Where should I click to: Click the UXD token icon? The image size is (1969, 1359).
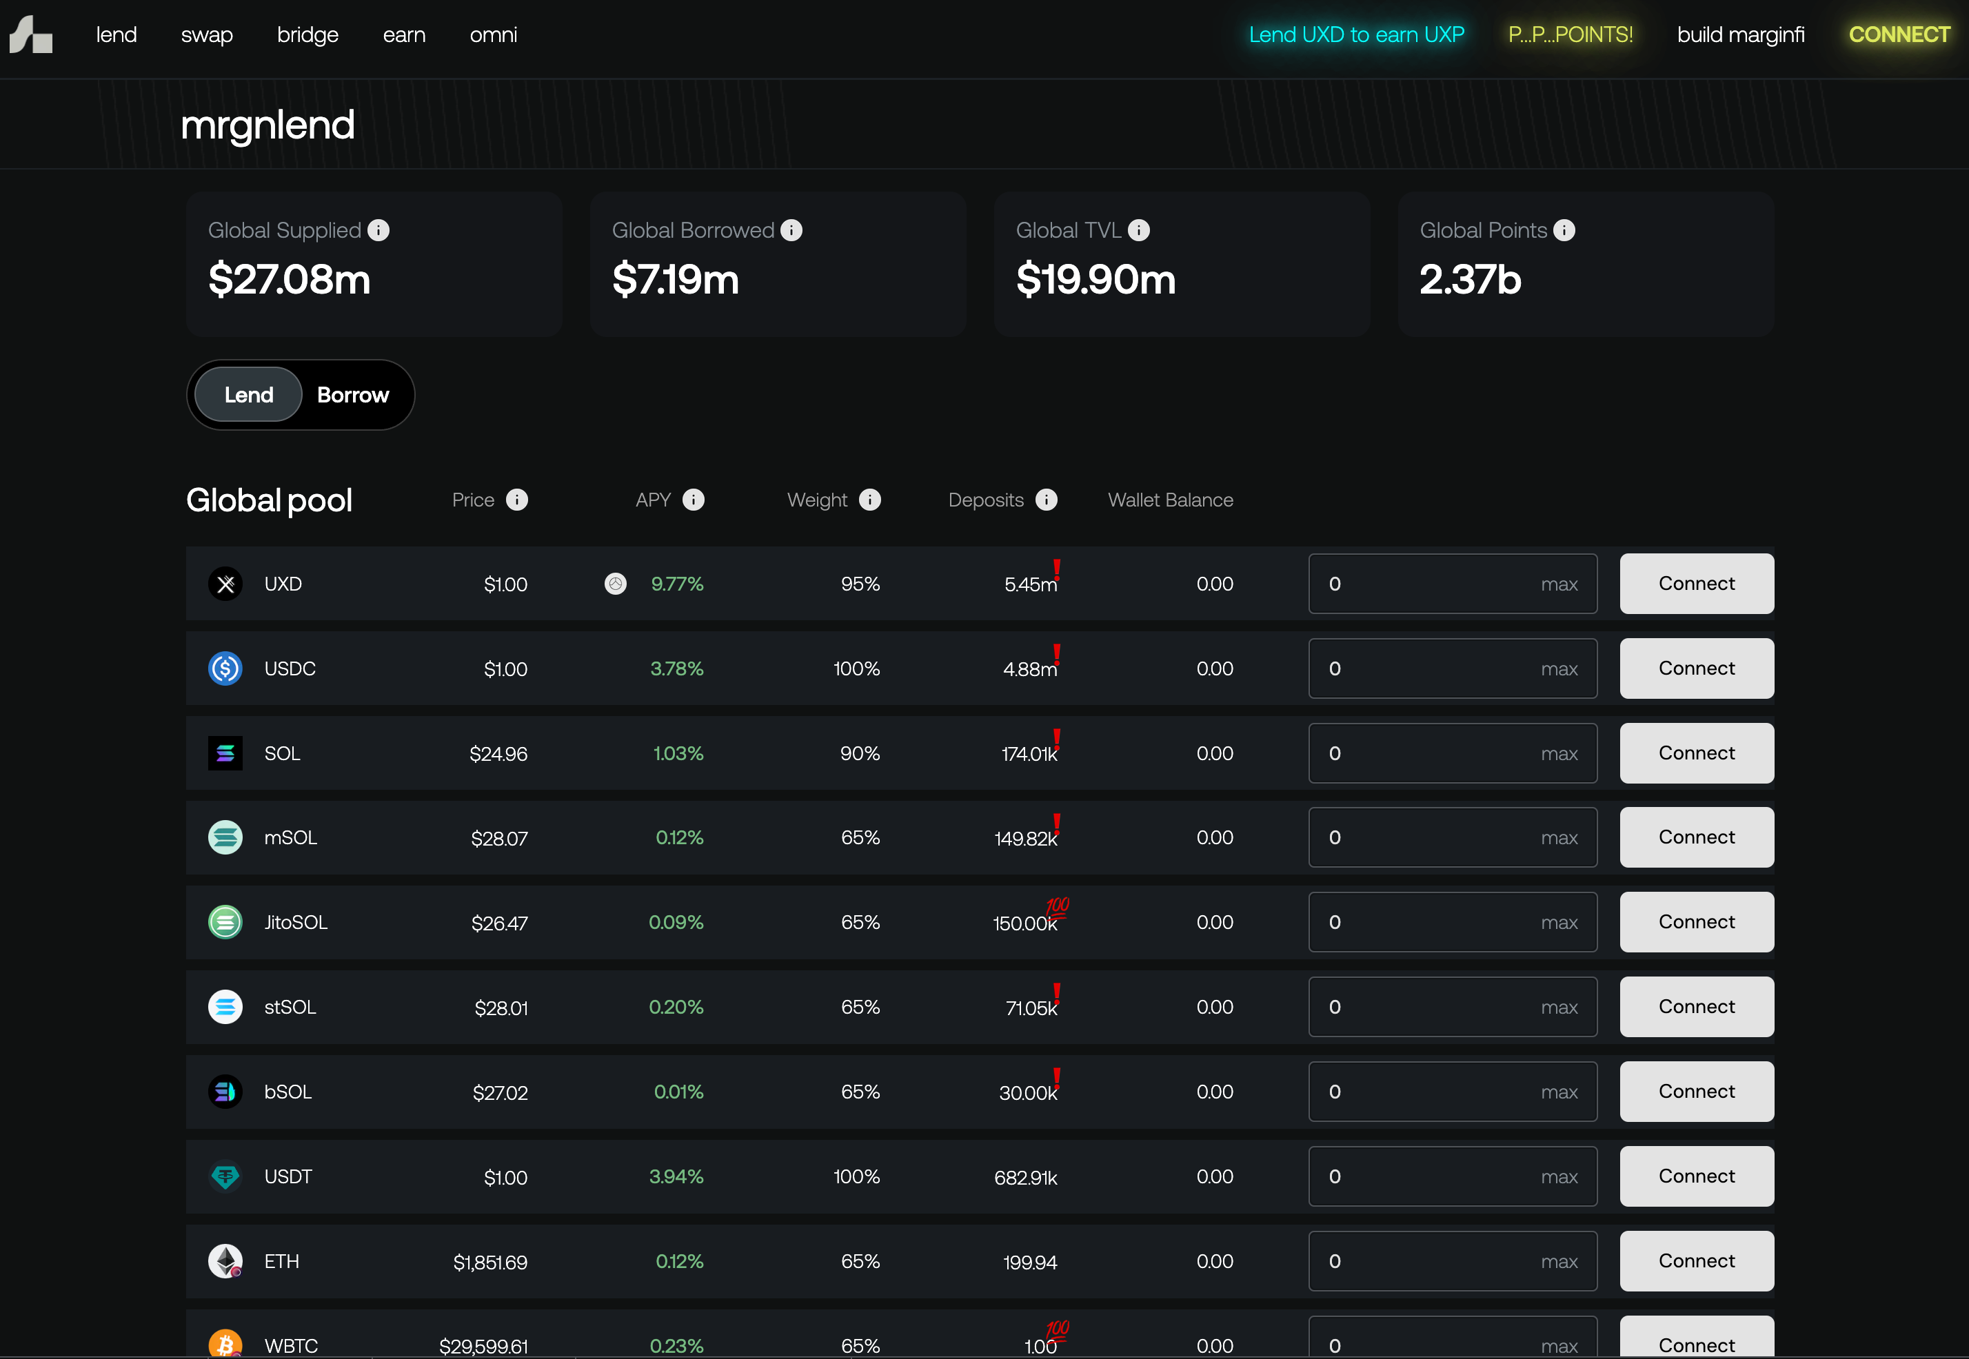(x=225, y=583)
